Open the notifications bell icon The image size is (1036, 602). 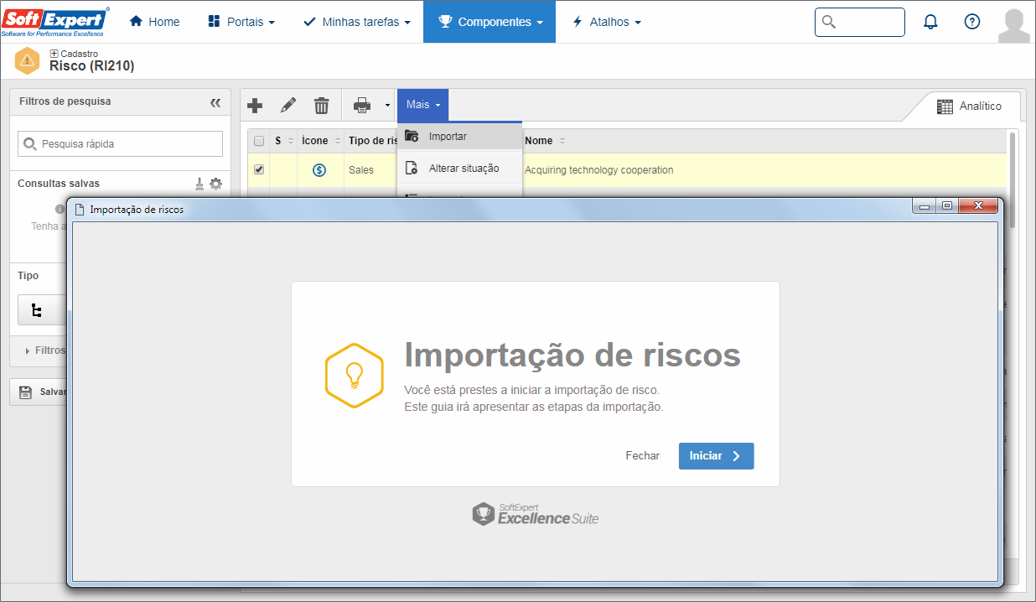(930, 22)
